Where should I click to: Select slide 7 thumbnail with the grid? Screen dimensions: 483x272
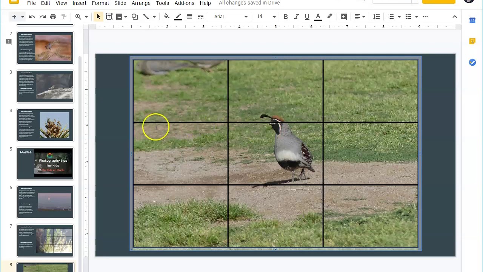coord(45,241)
